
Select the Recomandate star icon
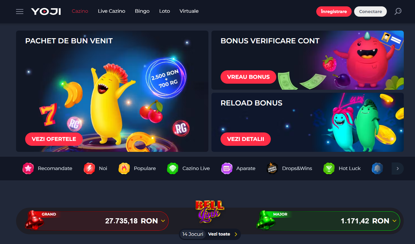pyautogui.click(x=28, y=168)
